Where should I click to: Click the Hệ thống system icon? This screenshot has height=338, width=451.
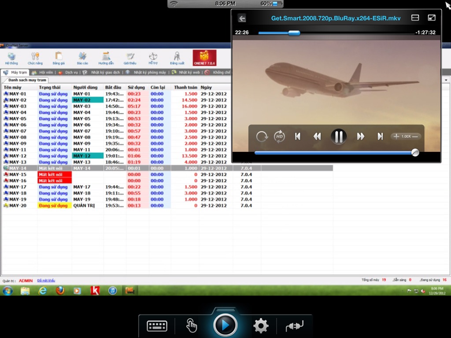tap(11, 58)
